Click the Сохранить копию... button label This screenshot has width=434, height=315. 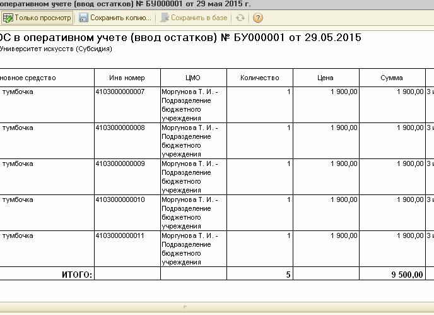pyautogui.click(x=121, y=18)
